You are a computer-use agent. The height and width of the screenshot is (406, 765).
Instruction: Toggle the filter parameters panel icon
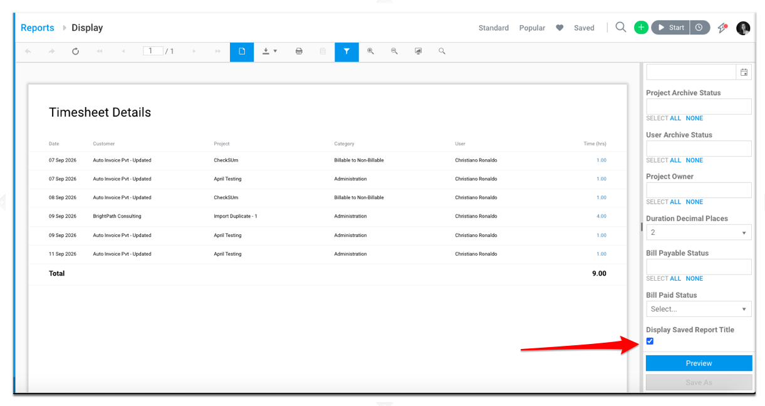click(x=346, y=51)
